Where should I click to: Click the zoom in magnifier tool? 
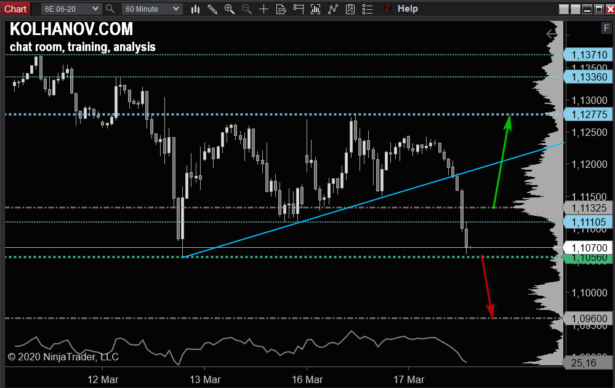tap(230, 9)
